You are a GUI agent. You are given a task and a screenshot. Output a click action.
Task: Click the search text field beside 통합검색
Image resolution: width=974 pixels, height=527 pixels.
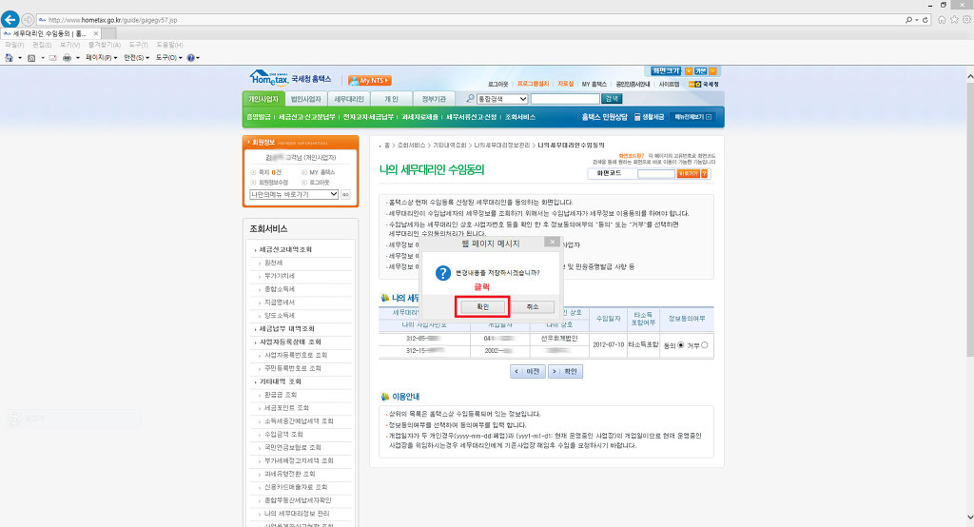(x=565, y=99)
